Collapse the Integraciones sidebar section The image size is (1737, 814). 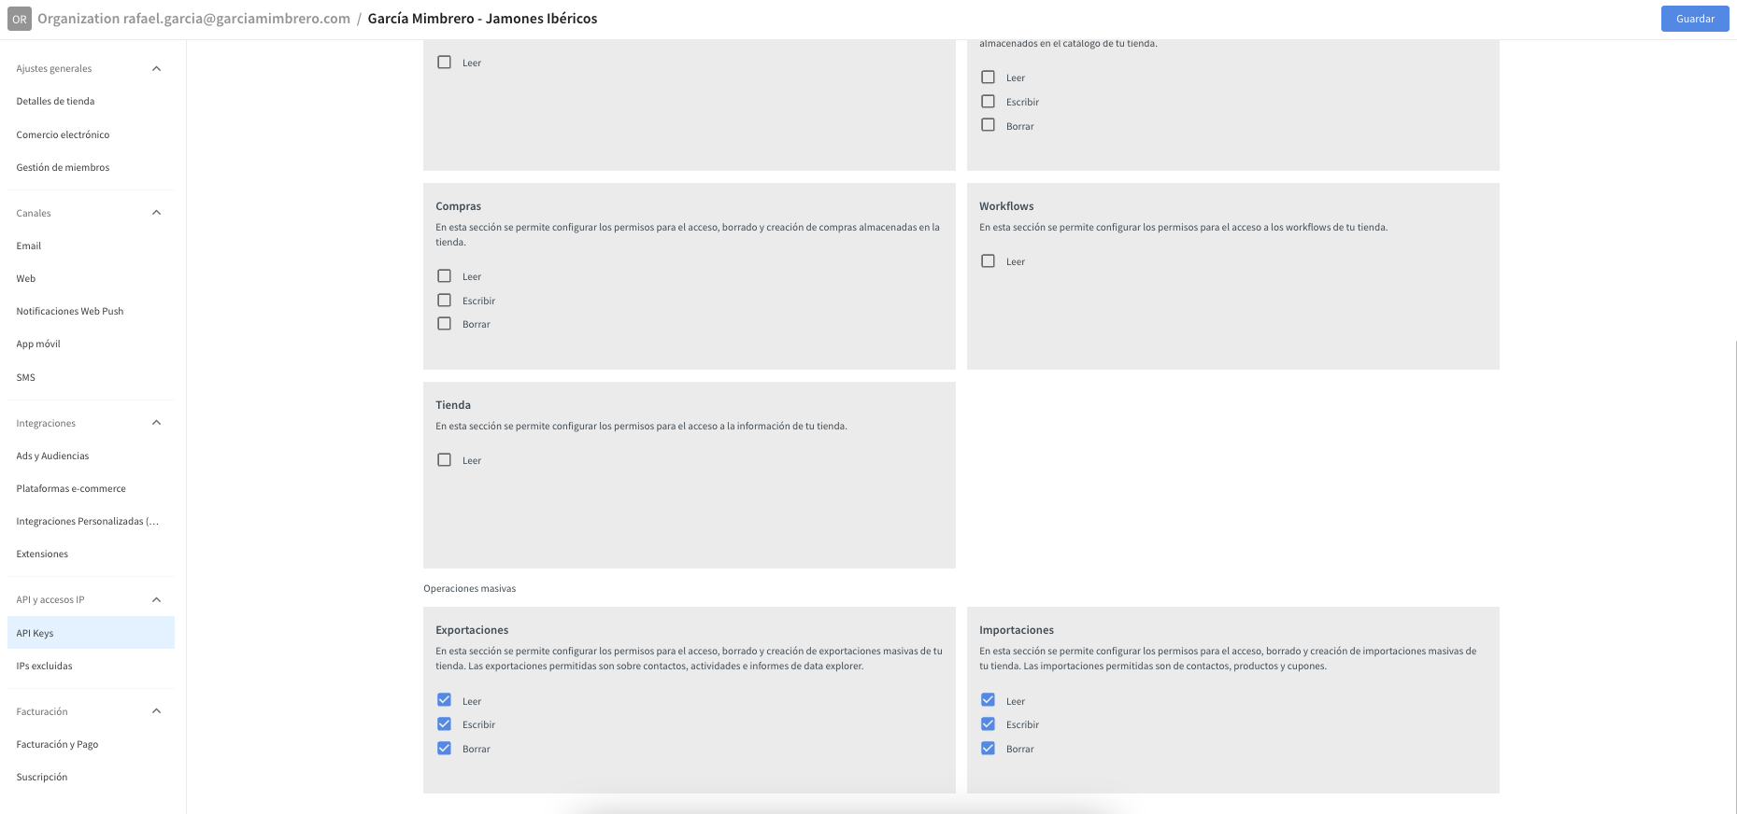tap(156, 423)
